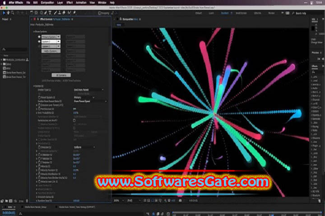
Task: Select the Ellipse shape tool
Action: point(41,13)
